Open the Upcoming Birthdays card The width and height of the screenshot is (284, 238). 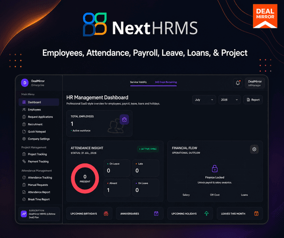(x=89, y=214)
